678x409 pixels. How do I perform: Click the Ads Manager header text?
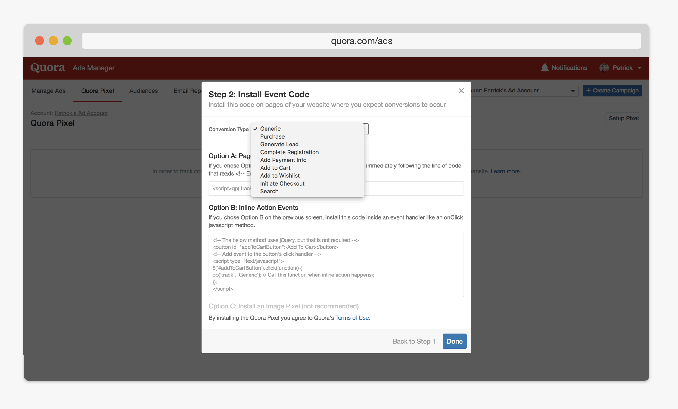click(94, 68)
